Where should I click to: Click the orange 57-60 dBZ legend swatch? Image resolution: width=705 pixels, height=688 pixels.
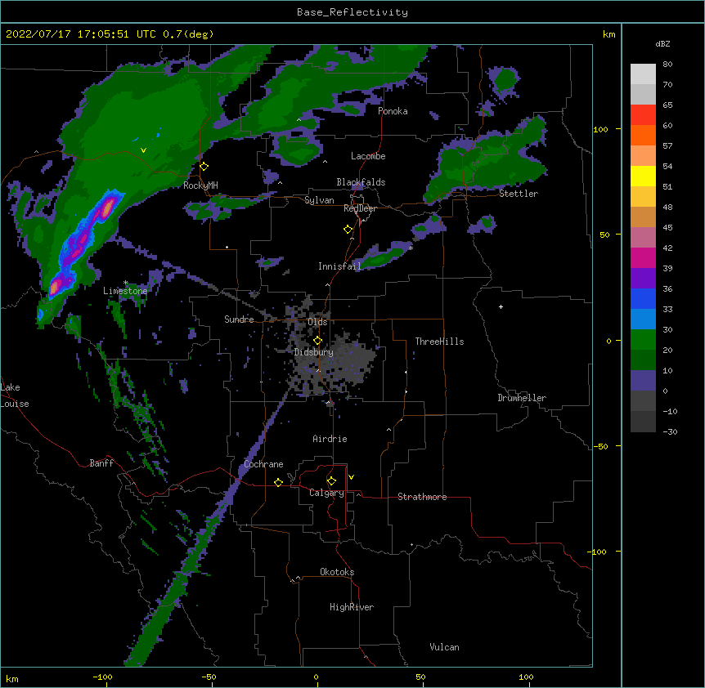[x=643, y=135]
